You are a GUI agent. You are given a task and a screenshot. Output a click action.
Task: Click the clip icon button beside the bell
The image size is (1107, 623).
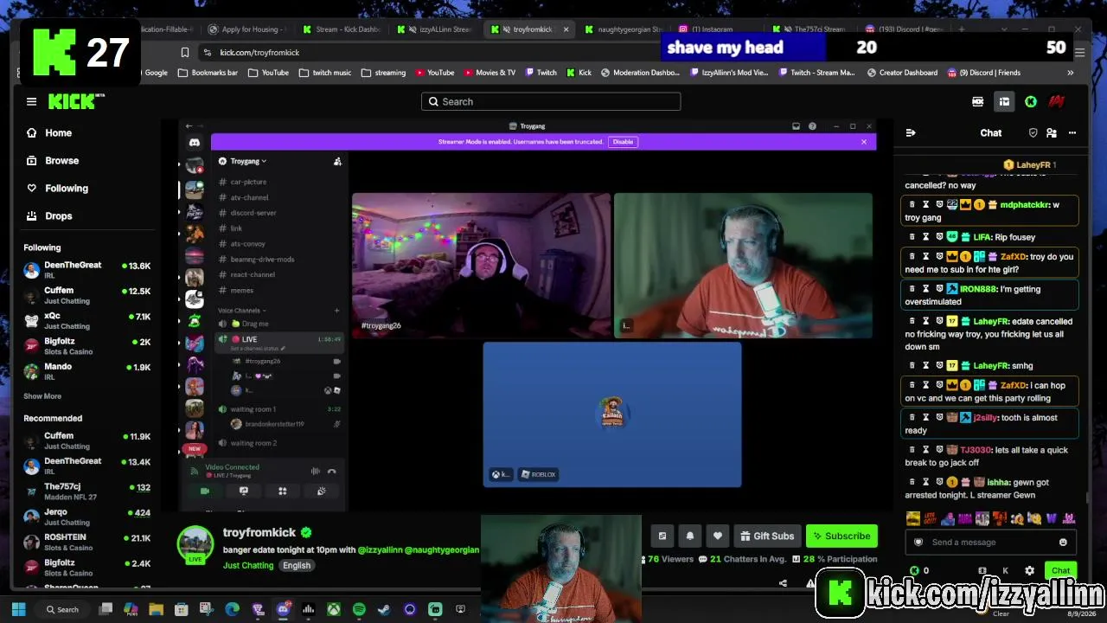662,536
